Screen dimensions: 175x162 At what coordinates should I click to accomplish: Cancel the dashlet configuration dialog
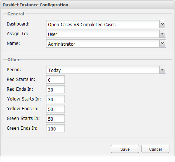click(x=155, y=149)
